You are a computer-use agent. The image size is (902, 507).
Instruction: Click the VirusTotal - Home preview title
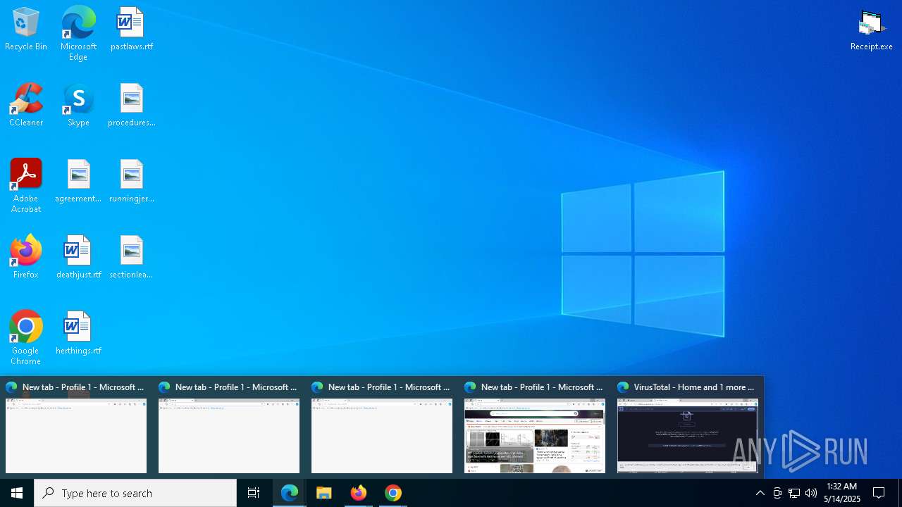[x=694, y=387]
